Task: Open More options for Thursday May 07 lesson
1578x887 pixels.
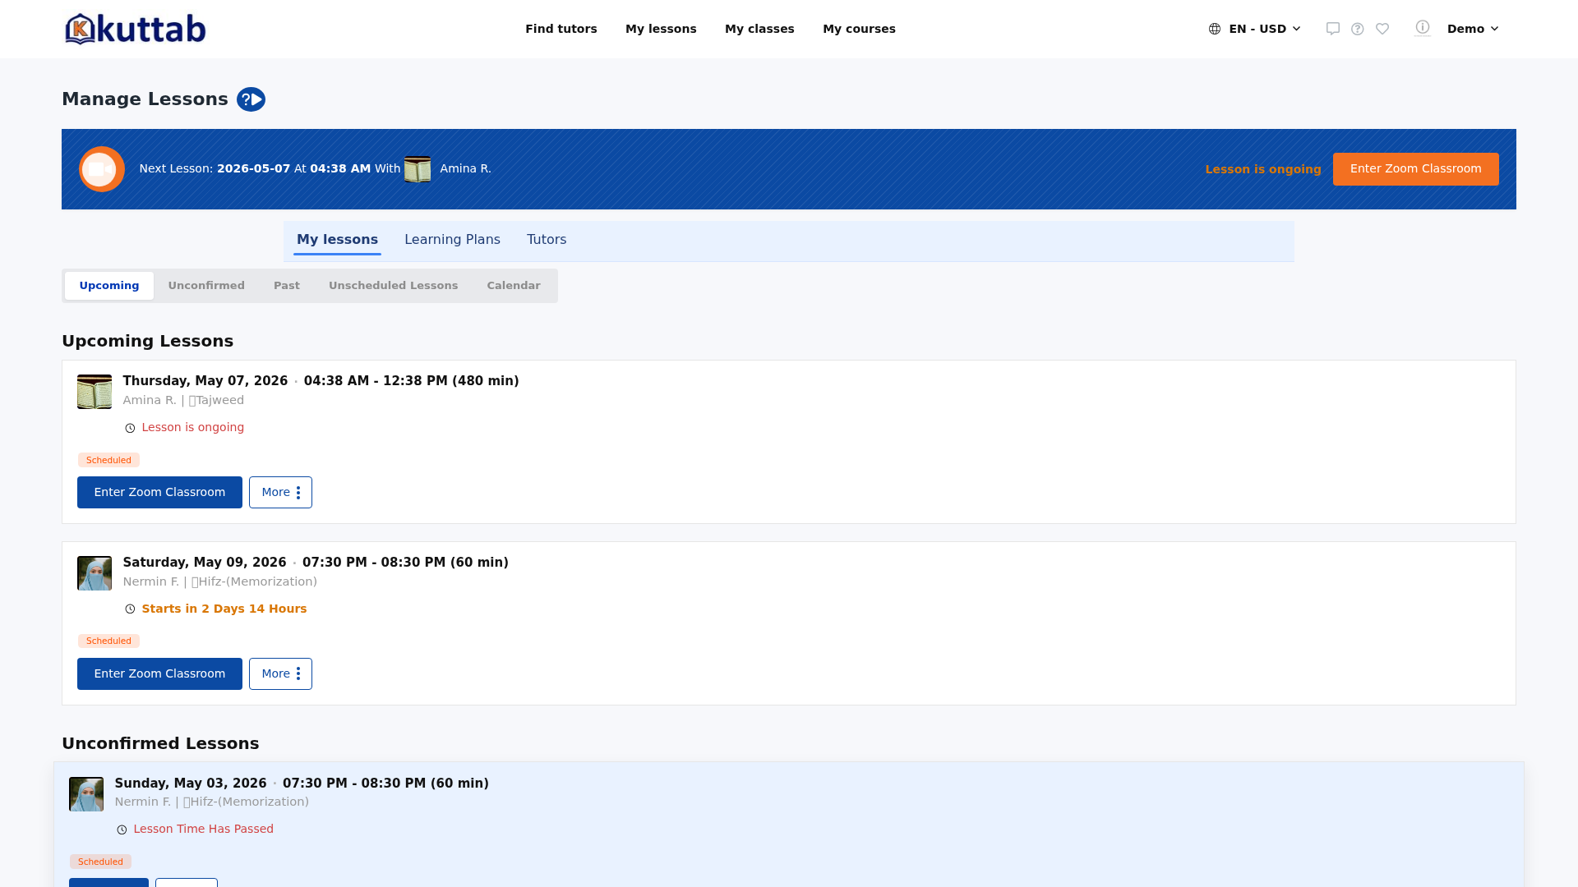Action: 280,493
